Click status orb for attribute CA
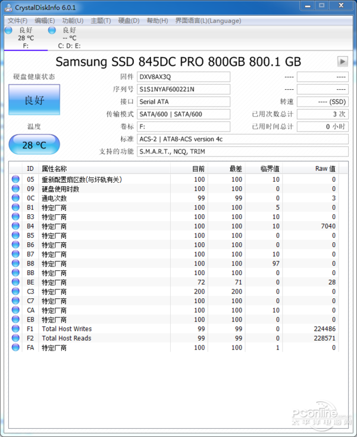357x437 pixels. [x=15, y=310]
